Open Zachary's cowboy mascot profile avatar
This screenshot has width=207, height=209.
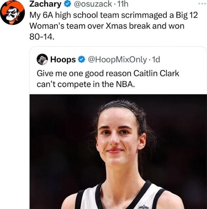[13, 13]
